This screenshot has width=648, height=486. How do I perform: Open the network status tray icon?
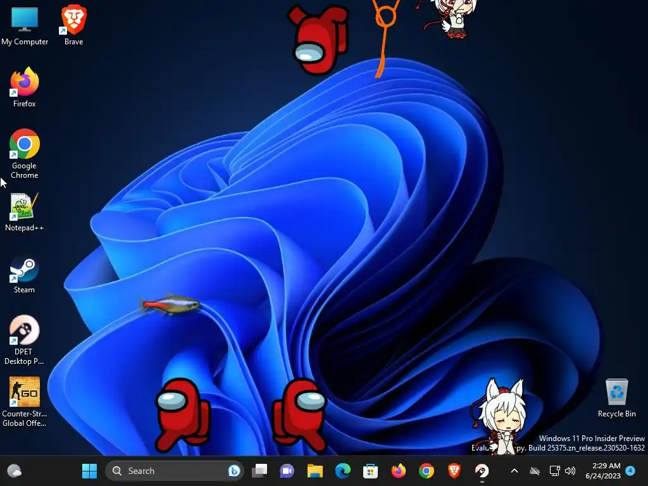(x=554, y=471)
